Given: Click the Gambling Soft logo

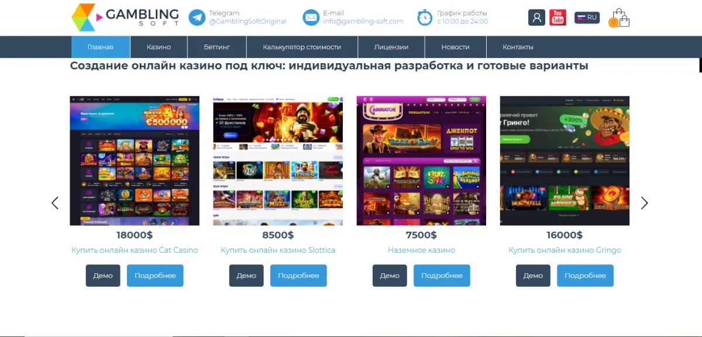Looking at the screenshot, I should [125, 18].
